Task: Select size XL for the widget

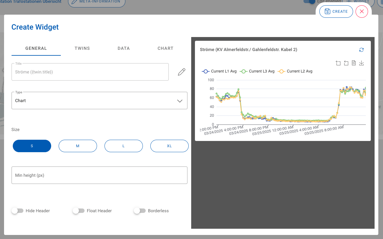Action: pos(169,146)
